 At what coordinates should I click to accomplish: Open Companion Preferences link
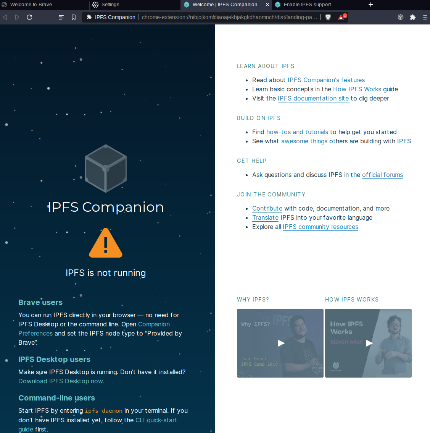154,324
